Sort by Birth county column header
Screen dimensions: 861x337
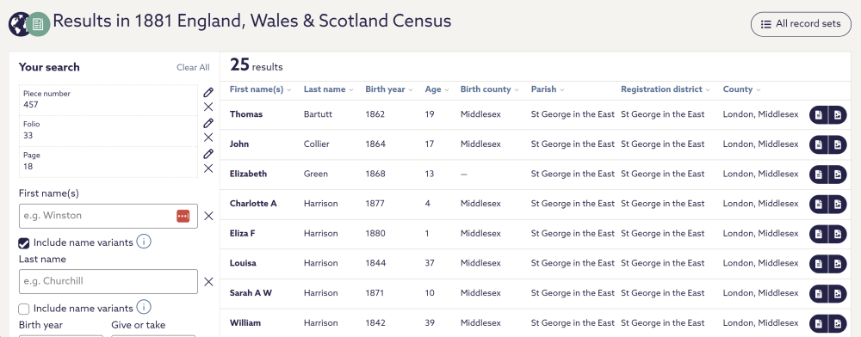click(489, 89)
